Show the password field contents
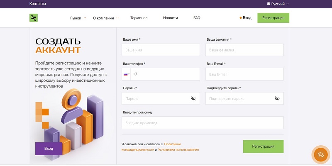 point(193,99)
